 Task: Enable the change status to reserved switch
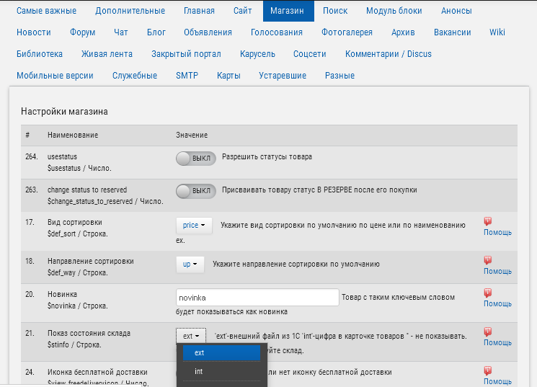coord(195,191)
